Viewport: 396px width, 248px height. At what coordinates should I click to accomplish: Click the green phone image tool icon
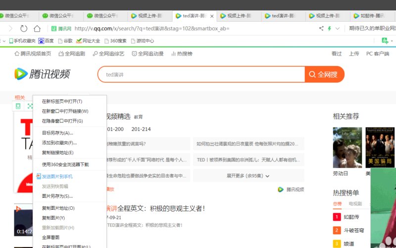[18, 106]
